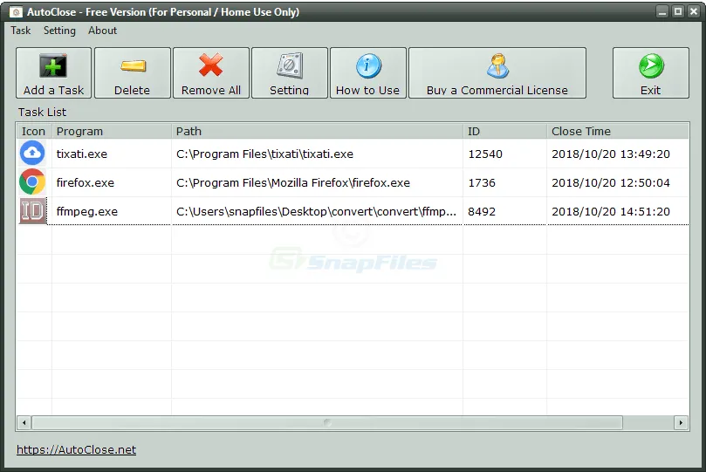Sort by the Program column header
Screen dimensions: 706x472
coord(111,132)
